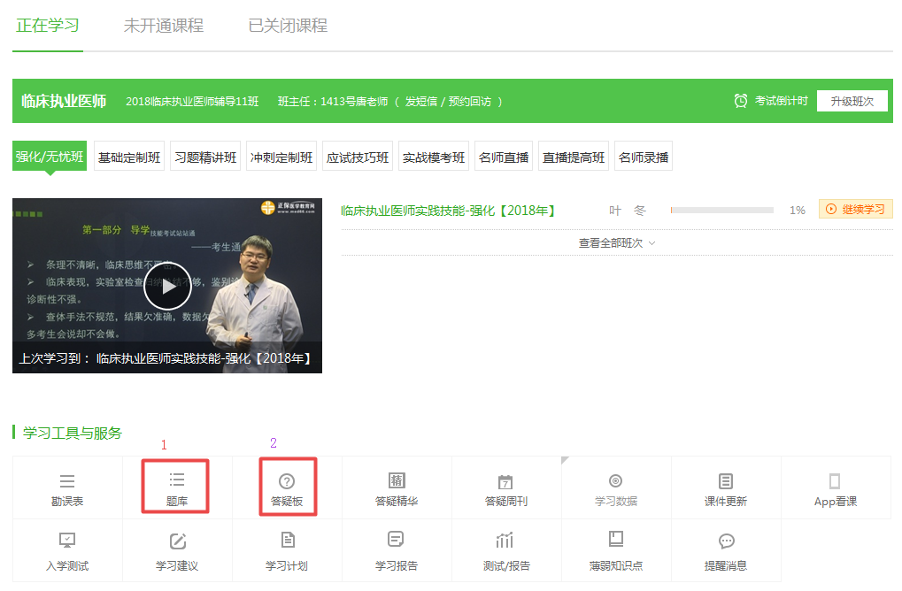Switch to the 已关闭课程 tab
902x591 pixels.
point(288,27)
